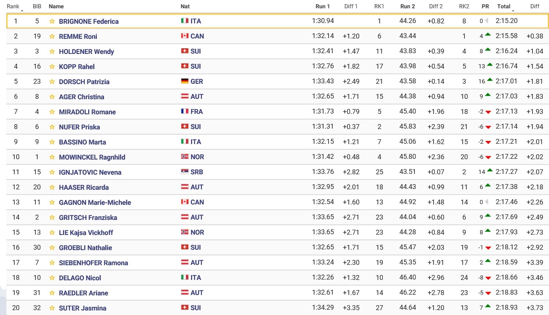The width and height of the screenshot is (549, 315).
Task: Mark HOLDENER Wendy as favorite with star
Action: pos(52,52)
